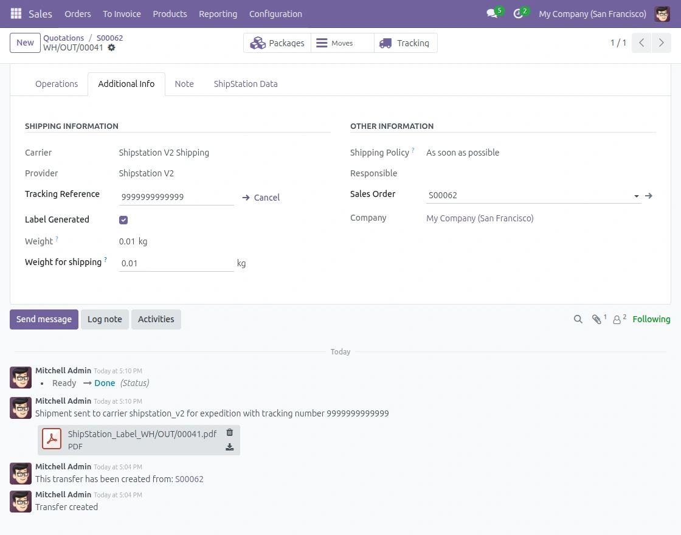Click the Weight for shipping input field

(x=176, y=263)
